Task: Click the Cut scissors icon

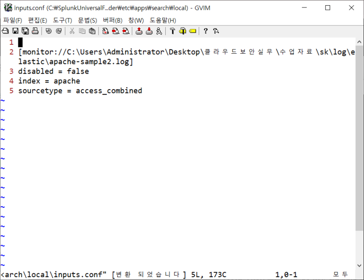Action: (x=72, y=31)
